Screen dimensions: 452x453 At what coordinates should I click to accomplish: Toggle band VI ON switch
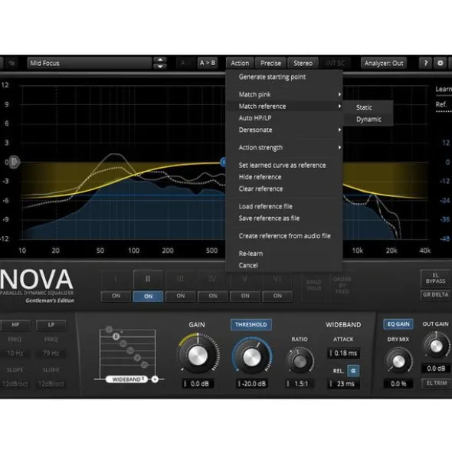click(277, 296)
